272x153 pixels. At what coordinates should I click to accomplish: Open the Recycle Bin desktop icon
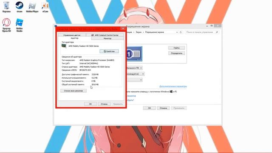point(6,7)
